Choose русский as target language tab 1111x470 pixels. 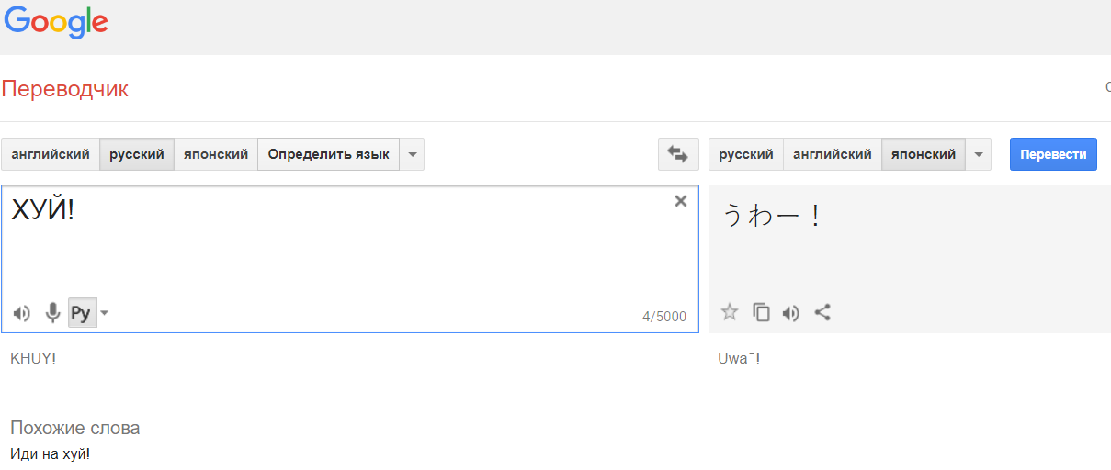tap(746, 154)
